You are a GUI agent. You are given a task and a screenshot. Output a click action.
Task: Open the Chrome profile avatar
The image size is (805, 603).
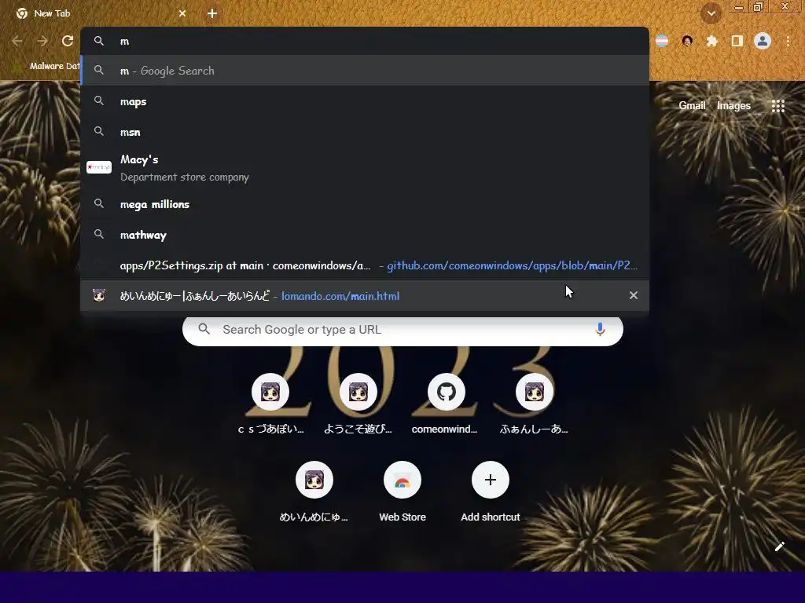point(763,41)
